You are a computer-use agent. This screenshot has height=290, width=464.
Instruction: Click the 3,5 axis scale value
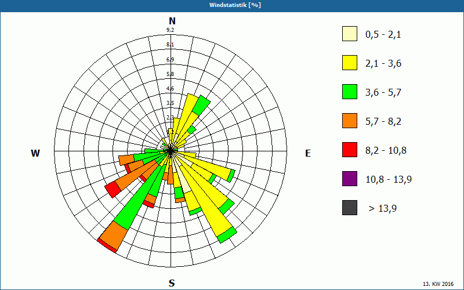tap(170, 103)
